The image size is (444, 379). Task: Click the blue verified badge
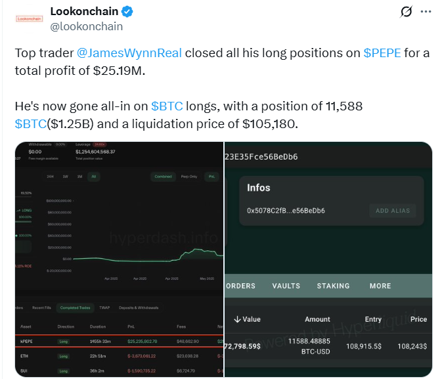pos(127,12)
